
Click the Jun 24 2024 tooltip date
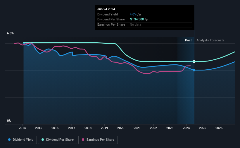coord(106,9)
